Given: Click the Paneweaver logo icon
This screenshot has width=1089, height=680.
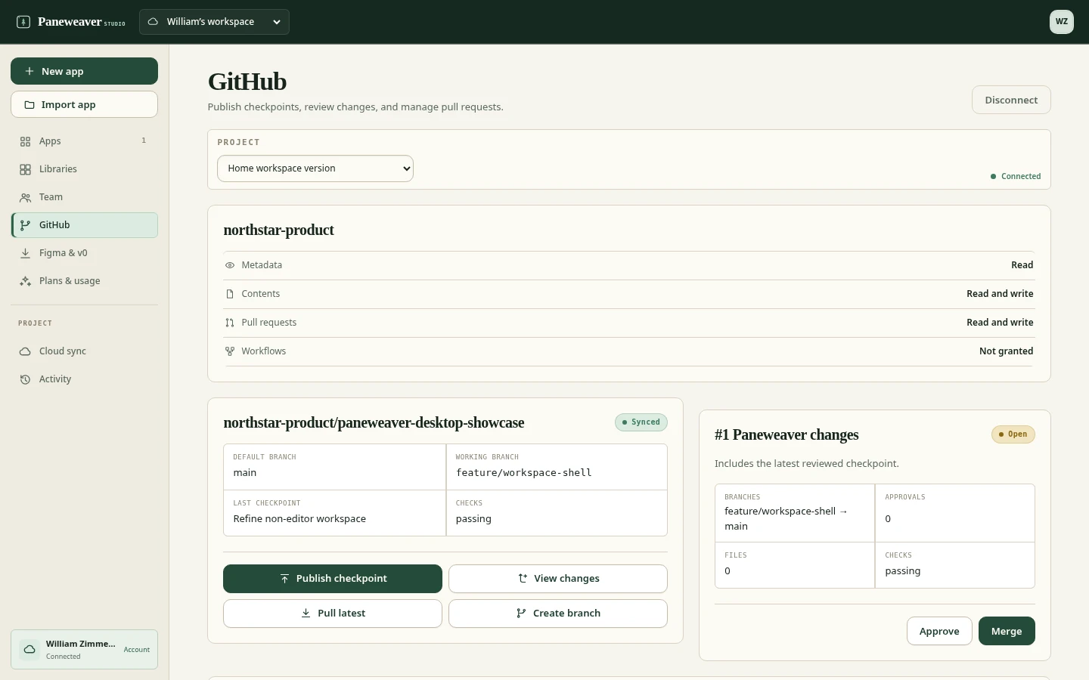Looking at the screenshot, I should click(x=23, y=22).
